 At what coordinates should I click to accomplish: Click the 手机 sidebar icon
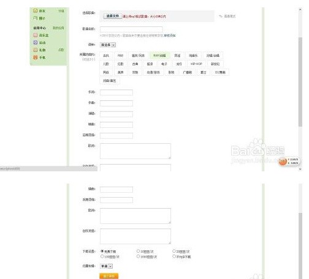tap(36, 58)
